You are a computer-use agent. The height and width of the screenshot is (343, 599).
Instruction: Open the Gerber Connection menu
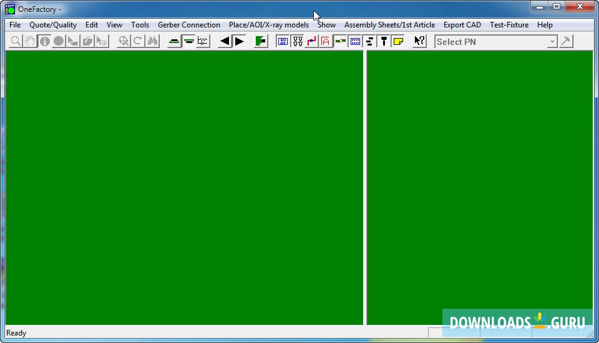tap(188, 25)
